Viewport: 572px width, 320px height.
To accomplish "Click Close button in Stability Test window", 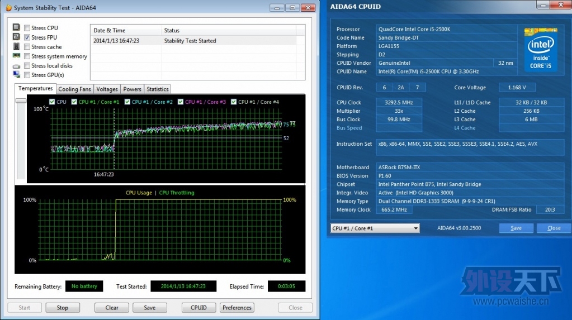I will 295,308.
